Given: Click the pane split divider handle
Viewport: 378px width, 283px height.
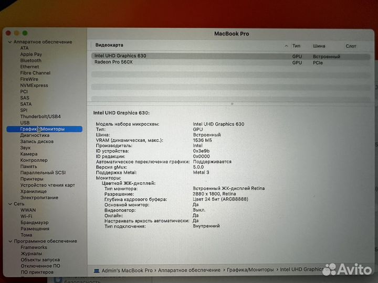Looking at the screenshot, I should click(x=232, y=104).
